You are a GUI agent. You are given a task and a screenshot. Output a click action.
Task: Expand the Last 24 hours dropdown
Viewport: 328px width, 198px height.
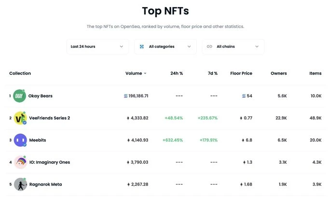click(x=98, y=47)
